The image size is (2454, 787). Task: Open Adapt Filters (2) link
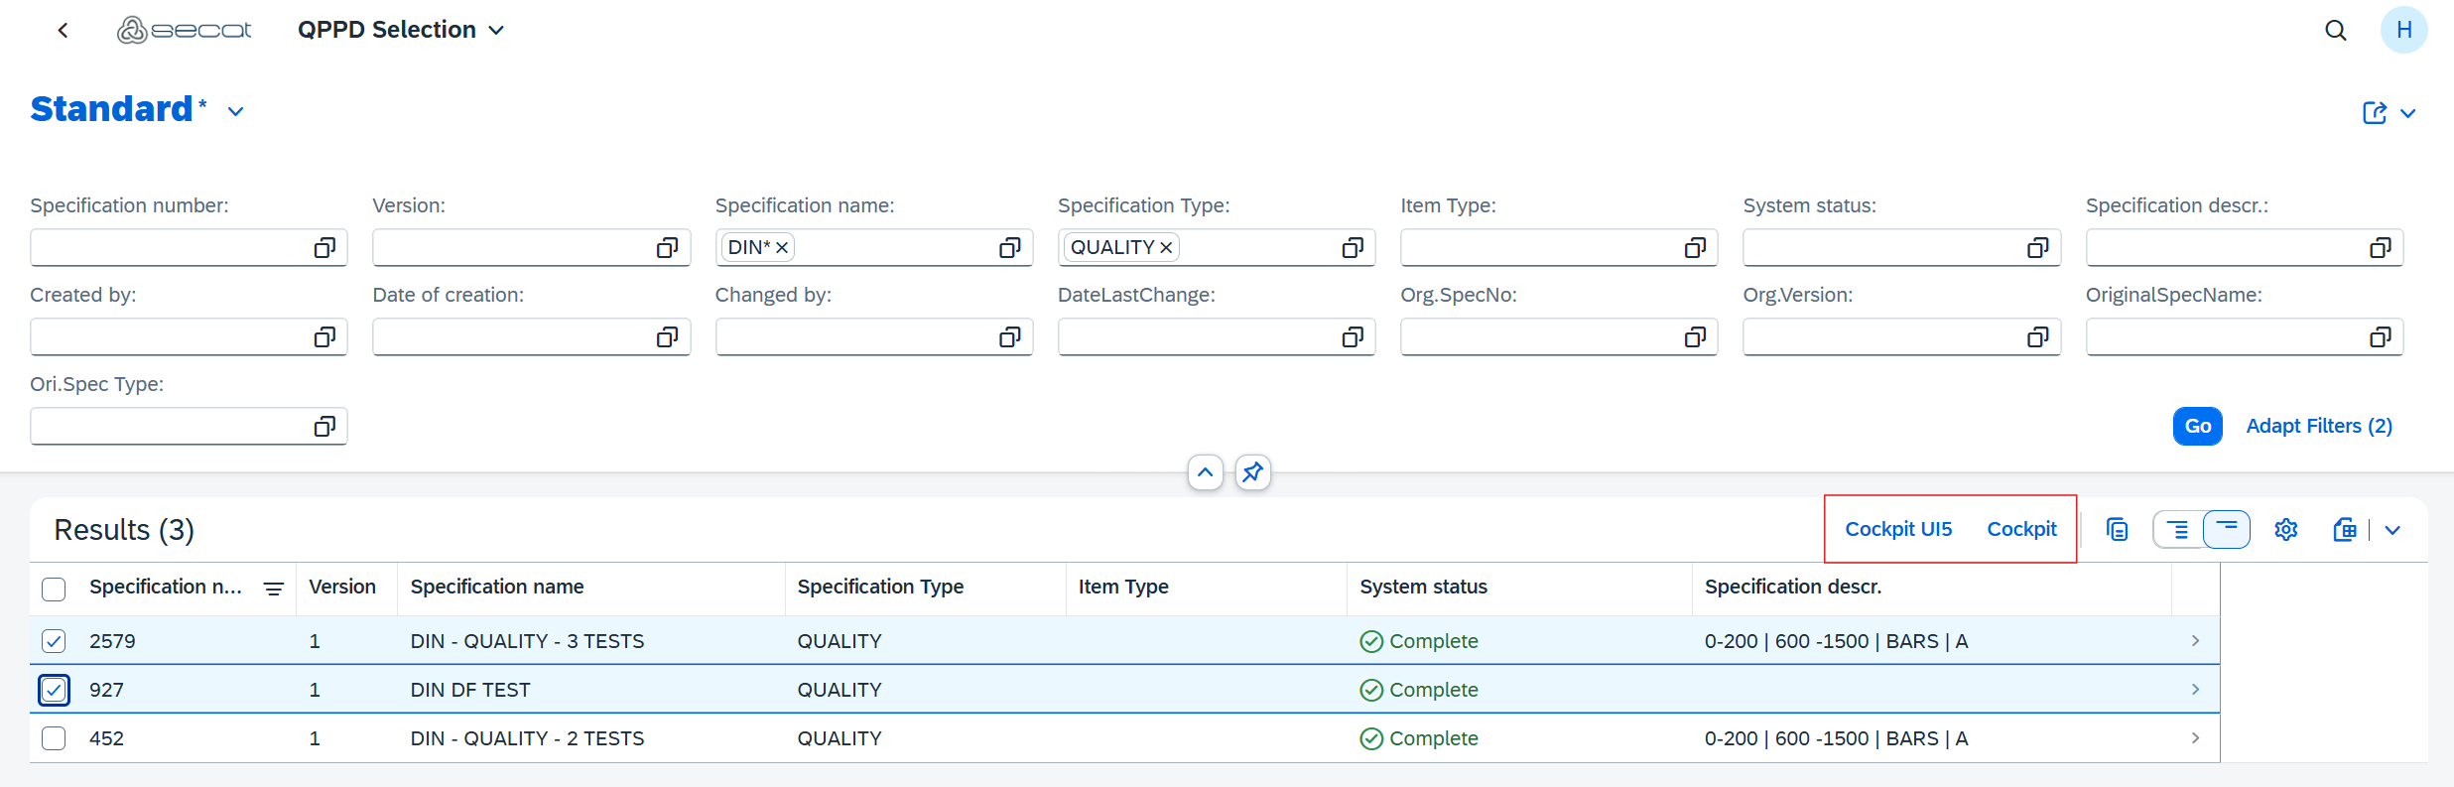[2318, 426]
